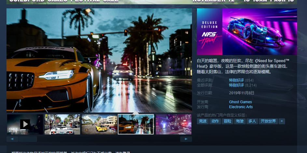Select the white car screenshot thumbnail
Image resolution: width=307 pixels, height=153 pixels.
point(62,124)
